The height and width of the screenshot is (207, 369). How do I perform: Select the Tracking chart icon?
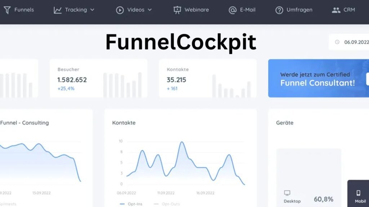[x=58, y=10]
